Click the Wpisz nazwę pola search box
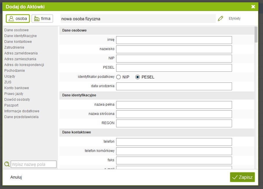This screenshot has height=189, width=263. (x=34, y=164)
